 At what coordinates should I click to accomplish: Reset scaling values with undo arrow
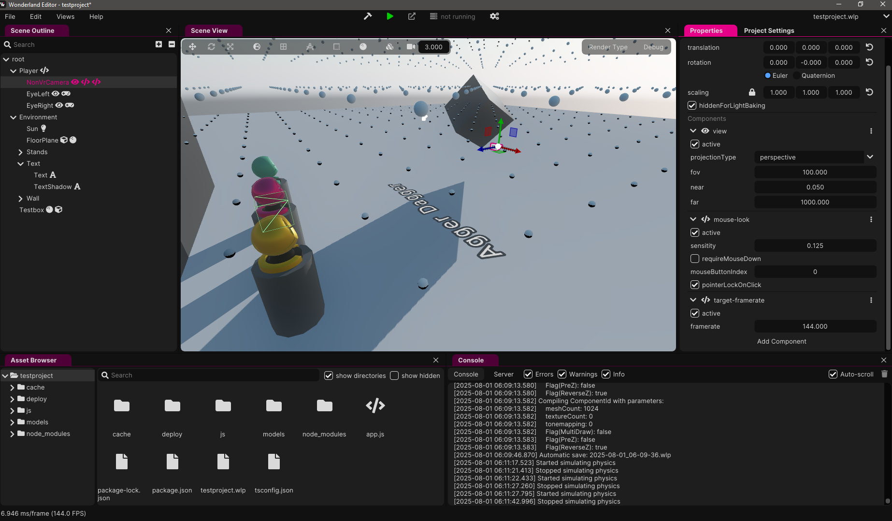click(869, 92)
